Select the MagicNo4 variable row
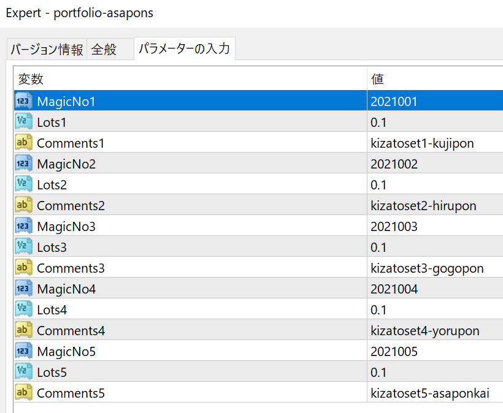Viewport: 503px width, 413px height. tap(66, 289)
